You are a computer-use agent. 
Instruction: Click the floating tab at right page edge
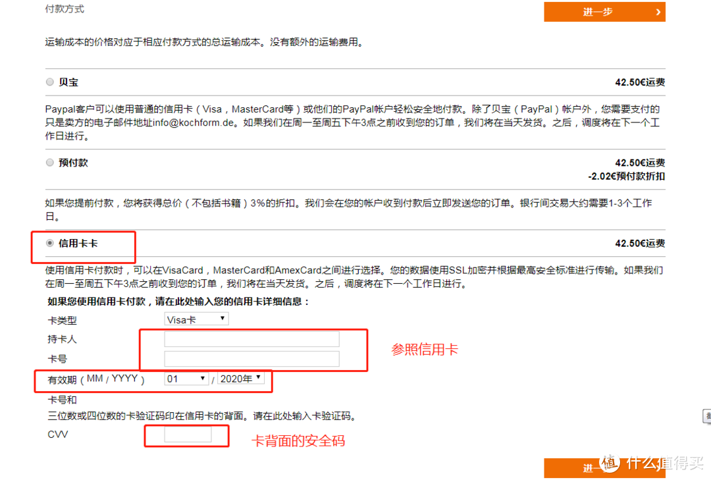point(706,416)
